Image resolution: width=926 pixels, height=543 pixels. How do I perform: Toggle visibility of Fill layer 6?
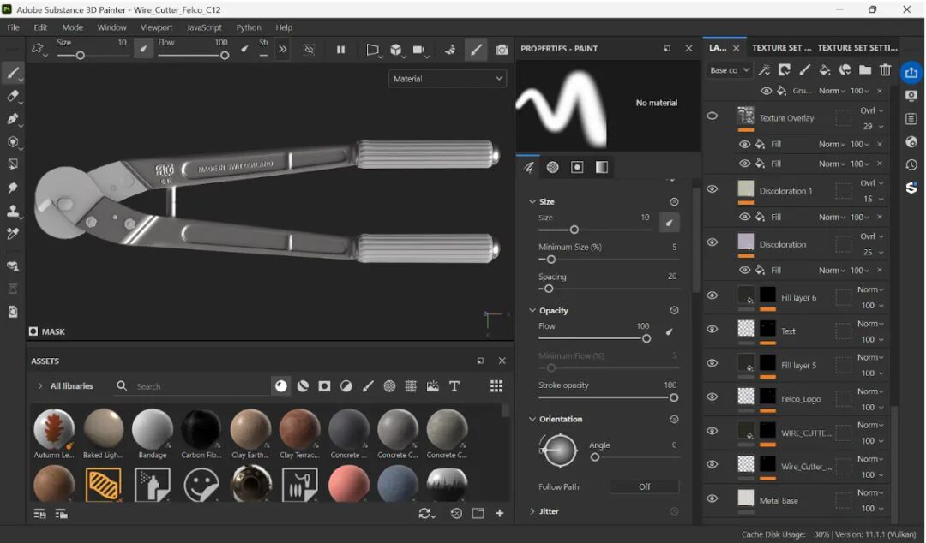coord(713,295)
